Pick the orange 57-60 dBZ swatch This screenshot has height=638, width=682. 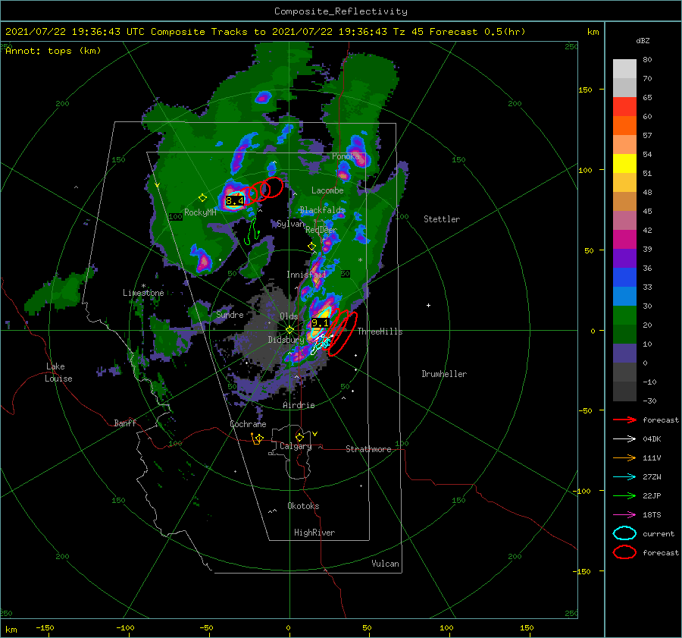click(624, 126)
